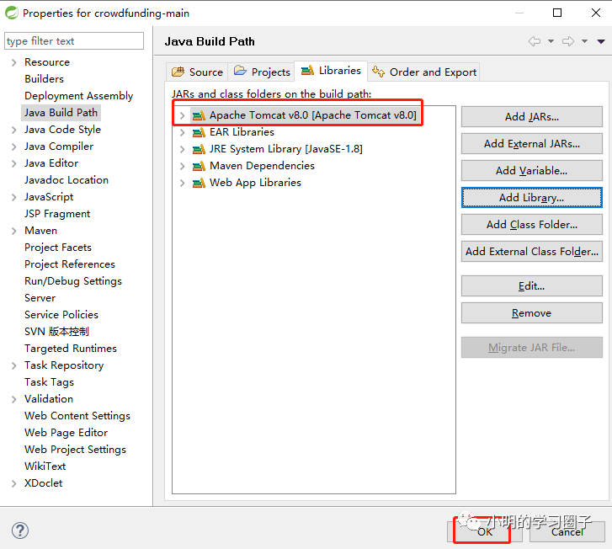Open the view menu triangle in header
Screen dimensions: 612x549
(x=601, y=41)
